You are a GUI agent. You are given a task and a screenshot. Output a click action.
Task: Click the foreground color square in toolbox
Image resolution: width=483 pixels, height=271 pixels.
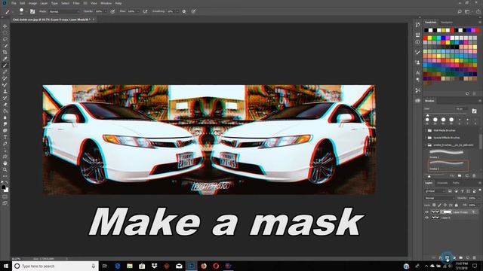point(4,187)
